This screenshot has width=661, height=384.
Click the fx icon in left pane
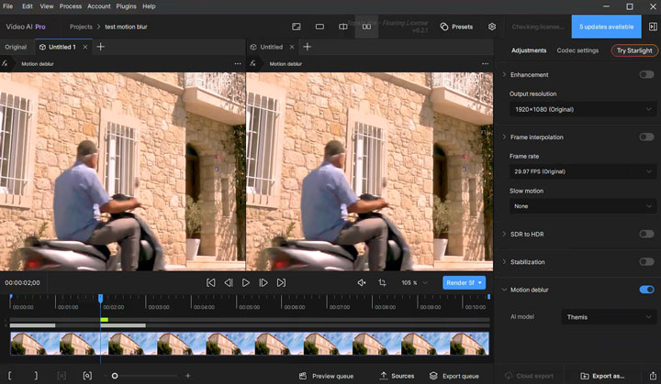click(x=5, y=63)
